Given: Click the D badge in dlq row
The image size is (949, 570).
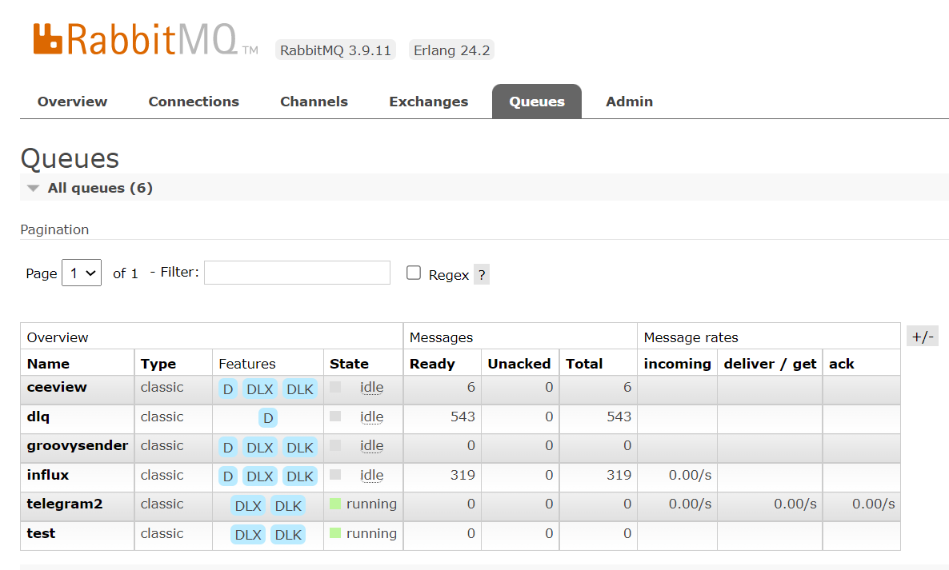Looking at the screenshot, I should click(x=268, y=418).
